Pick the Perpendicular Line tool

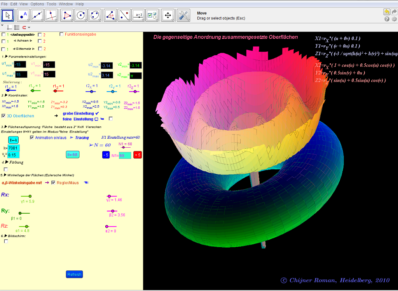click(51, 15)
